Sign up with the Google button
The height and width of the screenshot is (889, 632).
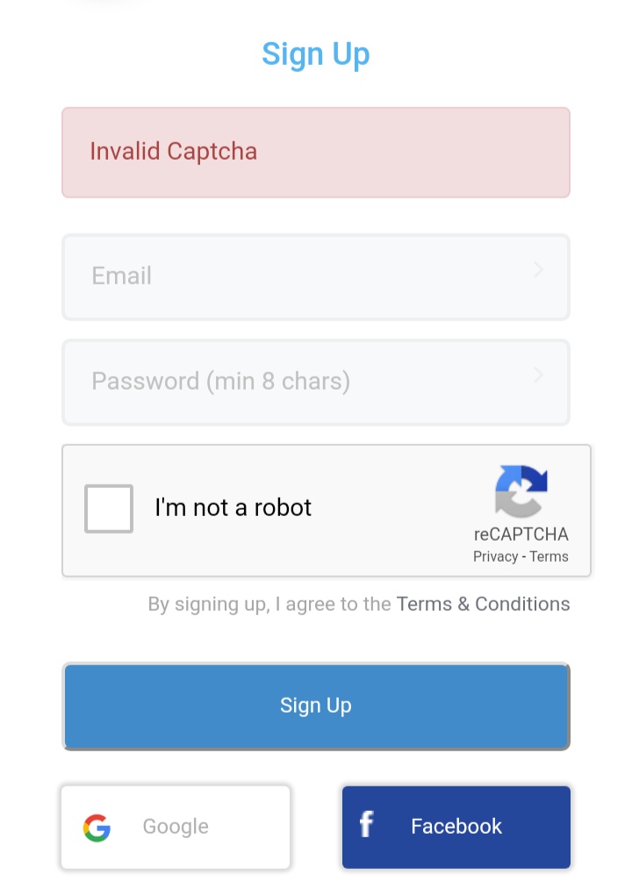176,827
